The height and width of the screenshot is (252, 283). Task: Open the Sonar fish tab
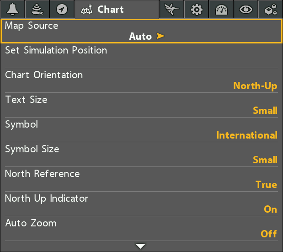(37, 9)
